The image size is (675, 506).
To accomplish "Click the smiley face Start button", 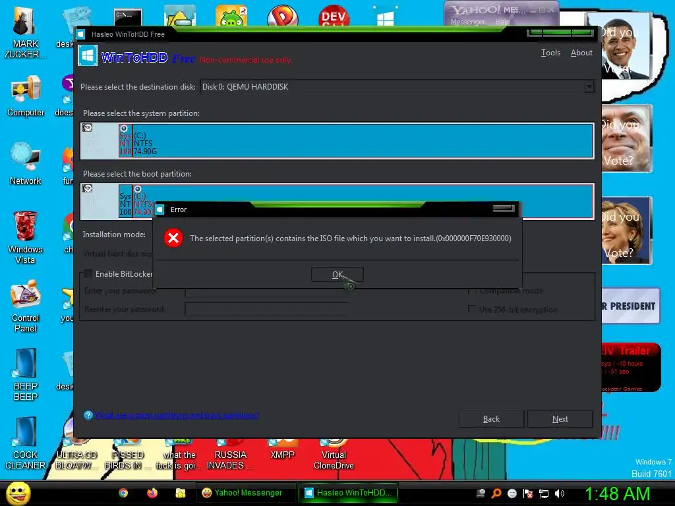I will click(x=18, y=493).
